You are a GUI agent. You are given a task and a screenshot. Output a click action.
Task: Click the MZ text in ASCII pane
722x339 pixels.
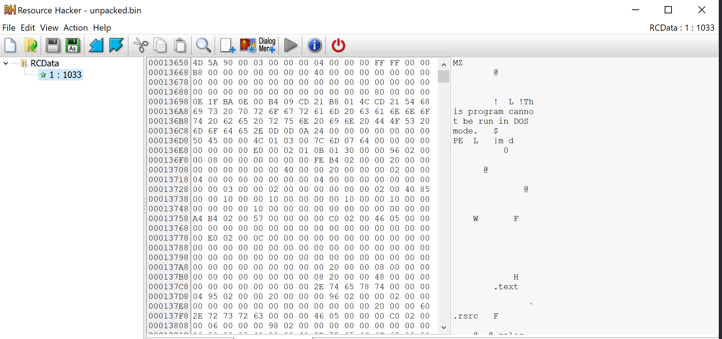458,63
